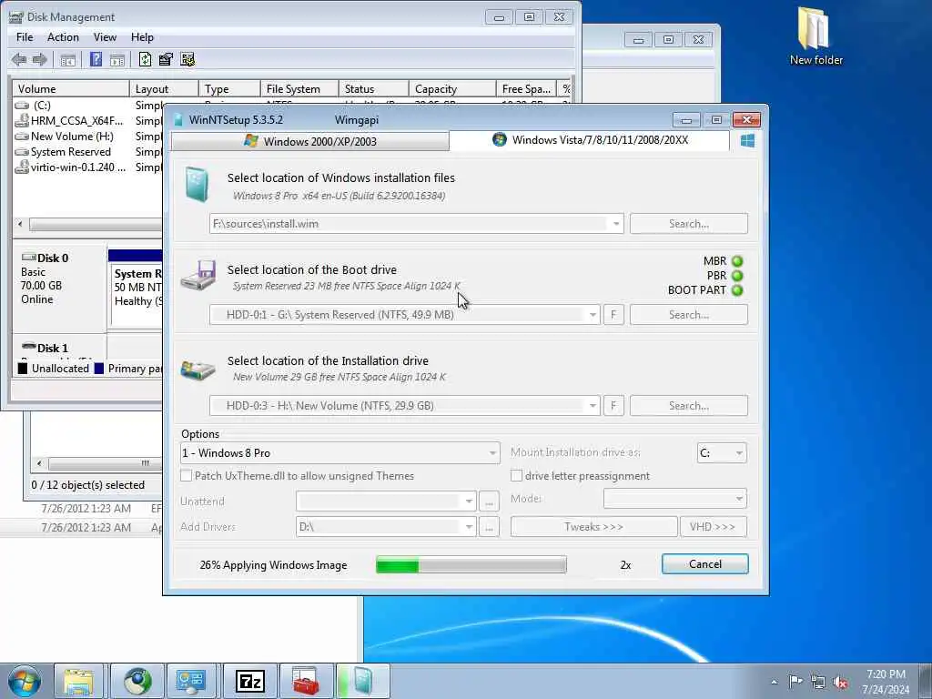This screenshot has width=932, height=699.
Task: Click the Action Center flag tray icon
Action: click(x=795, y=681)
